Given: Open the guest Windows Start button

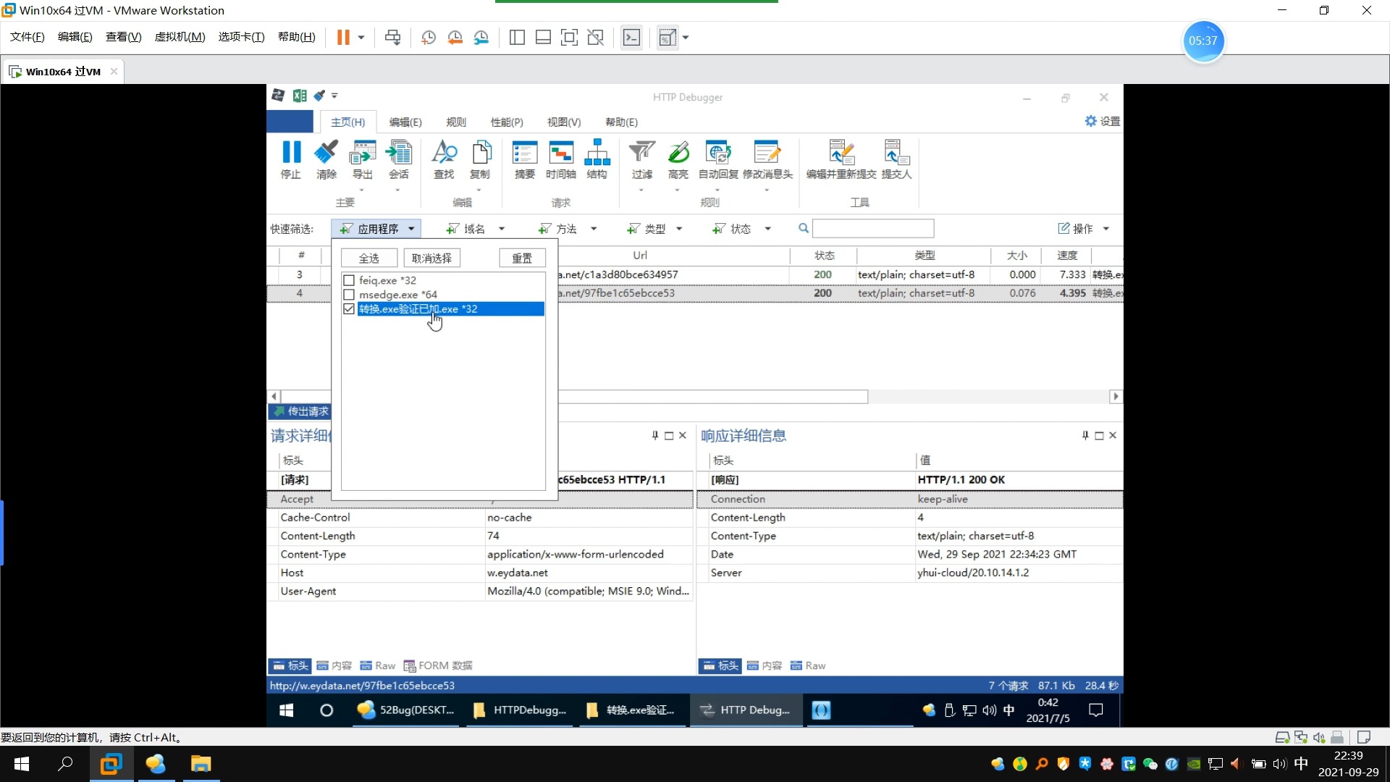Looking at the screenshot, I should click(x=287, y=710).
